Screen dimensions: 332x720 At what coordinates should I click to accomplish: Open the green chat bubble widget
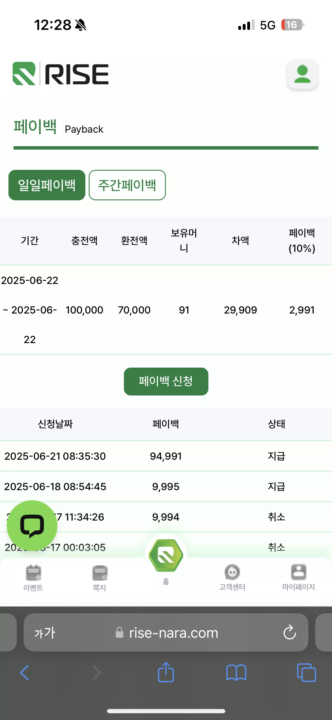pos(32,525)
